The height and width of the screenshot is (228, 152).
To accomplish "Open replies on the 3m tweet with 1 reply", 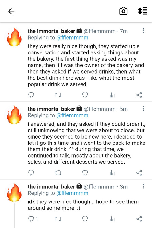I will pos(33,219).
